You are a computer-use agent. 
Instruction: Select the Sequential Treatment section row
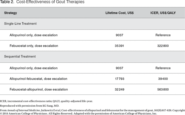[20, 56]
